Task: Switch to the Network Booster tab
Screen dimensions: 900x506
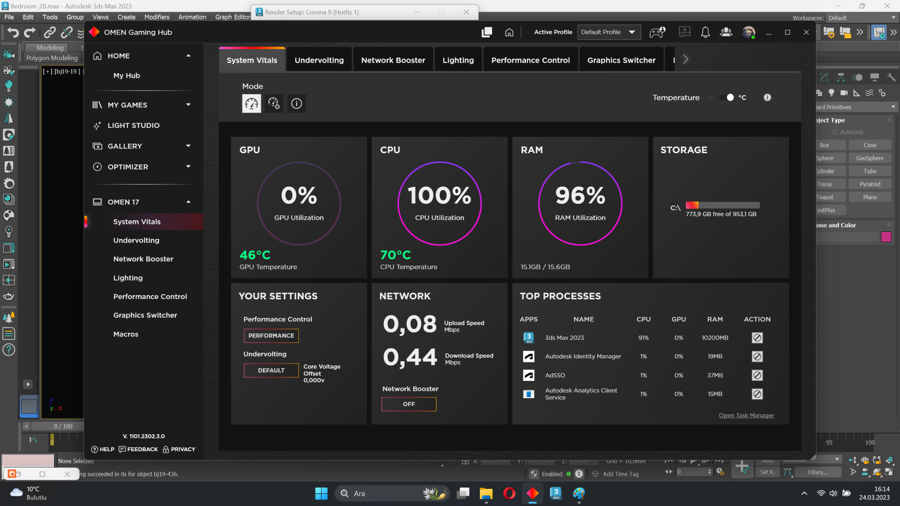Action: [393, 60]
